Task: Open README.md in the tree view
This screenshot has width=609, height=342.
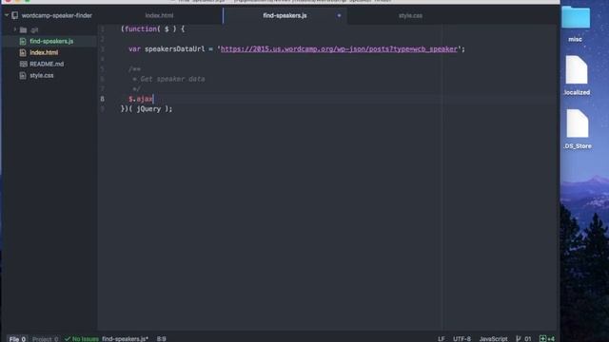Action: click(x=47, y=64)
